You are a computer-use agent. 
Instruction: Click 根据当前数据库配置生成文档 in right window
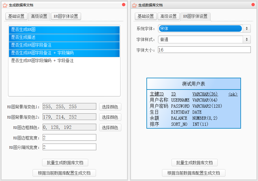pos(194,173)
